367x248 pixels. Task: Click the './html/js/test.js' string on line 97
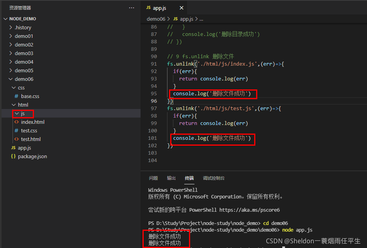point(226,109)
